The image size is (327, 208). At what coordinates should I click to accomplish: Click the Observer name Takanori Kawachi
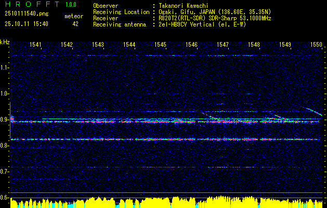[184, 6]
